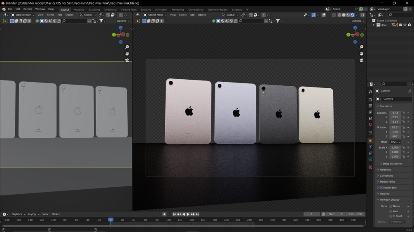Open Global orientation dropdown in right viewport
The width and height of the screenshot is (414, 232).
click(x=230, y=15)
